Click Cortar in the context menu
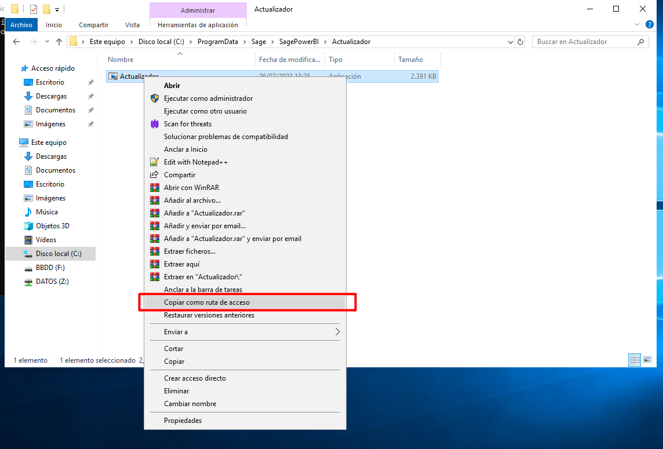The image size is (663, 449). click(245, 349)
